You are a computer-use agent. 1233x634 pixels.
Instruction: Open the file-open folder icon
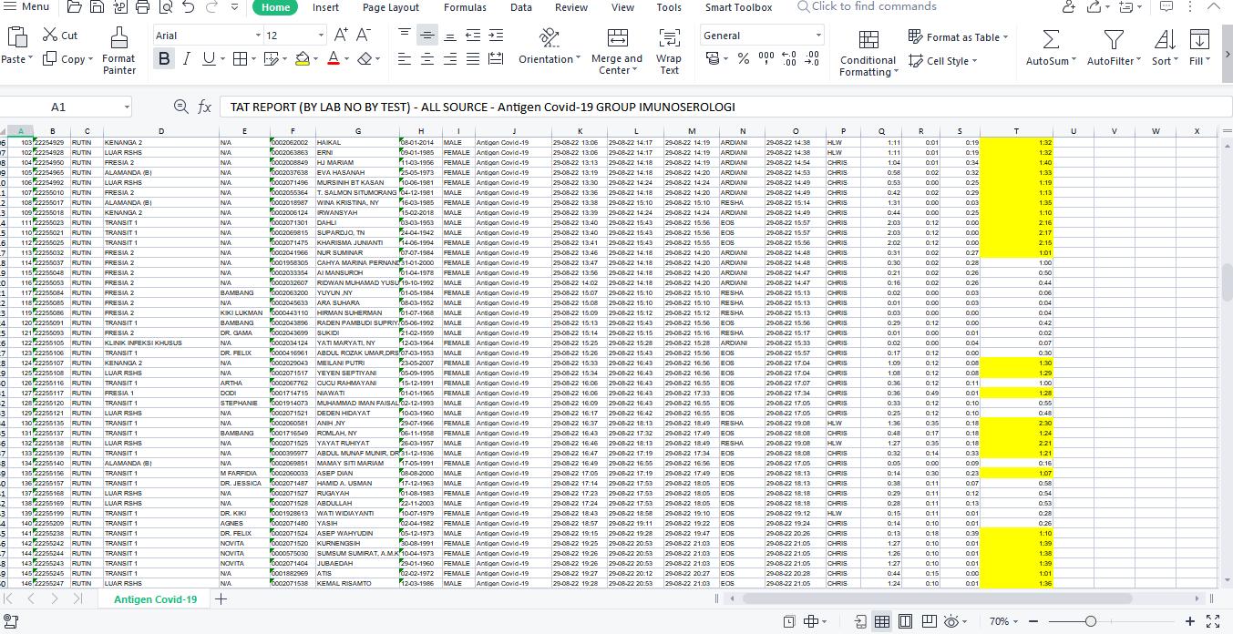tap(74, 7)
